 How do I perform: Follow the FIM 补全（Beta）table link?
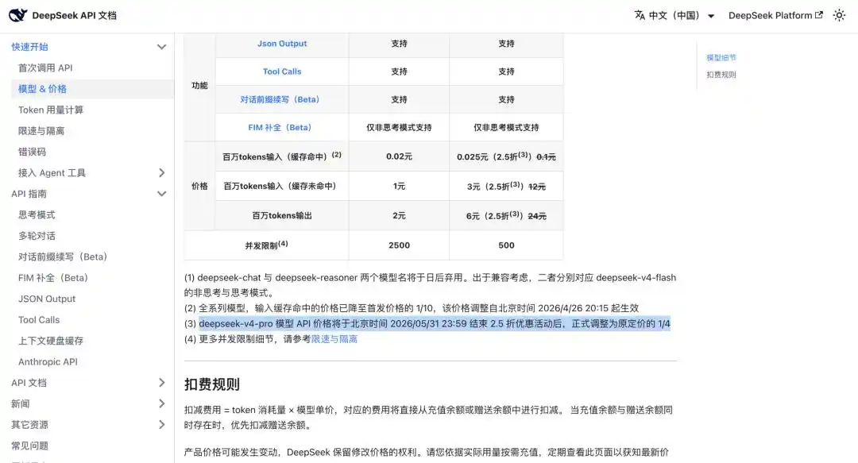[280, 127]
